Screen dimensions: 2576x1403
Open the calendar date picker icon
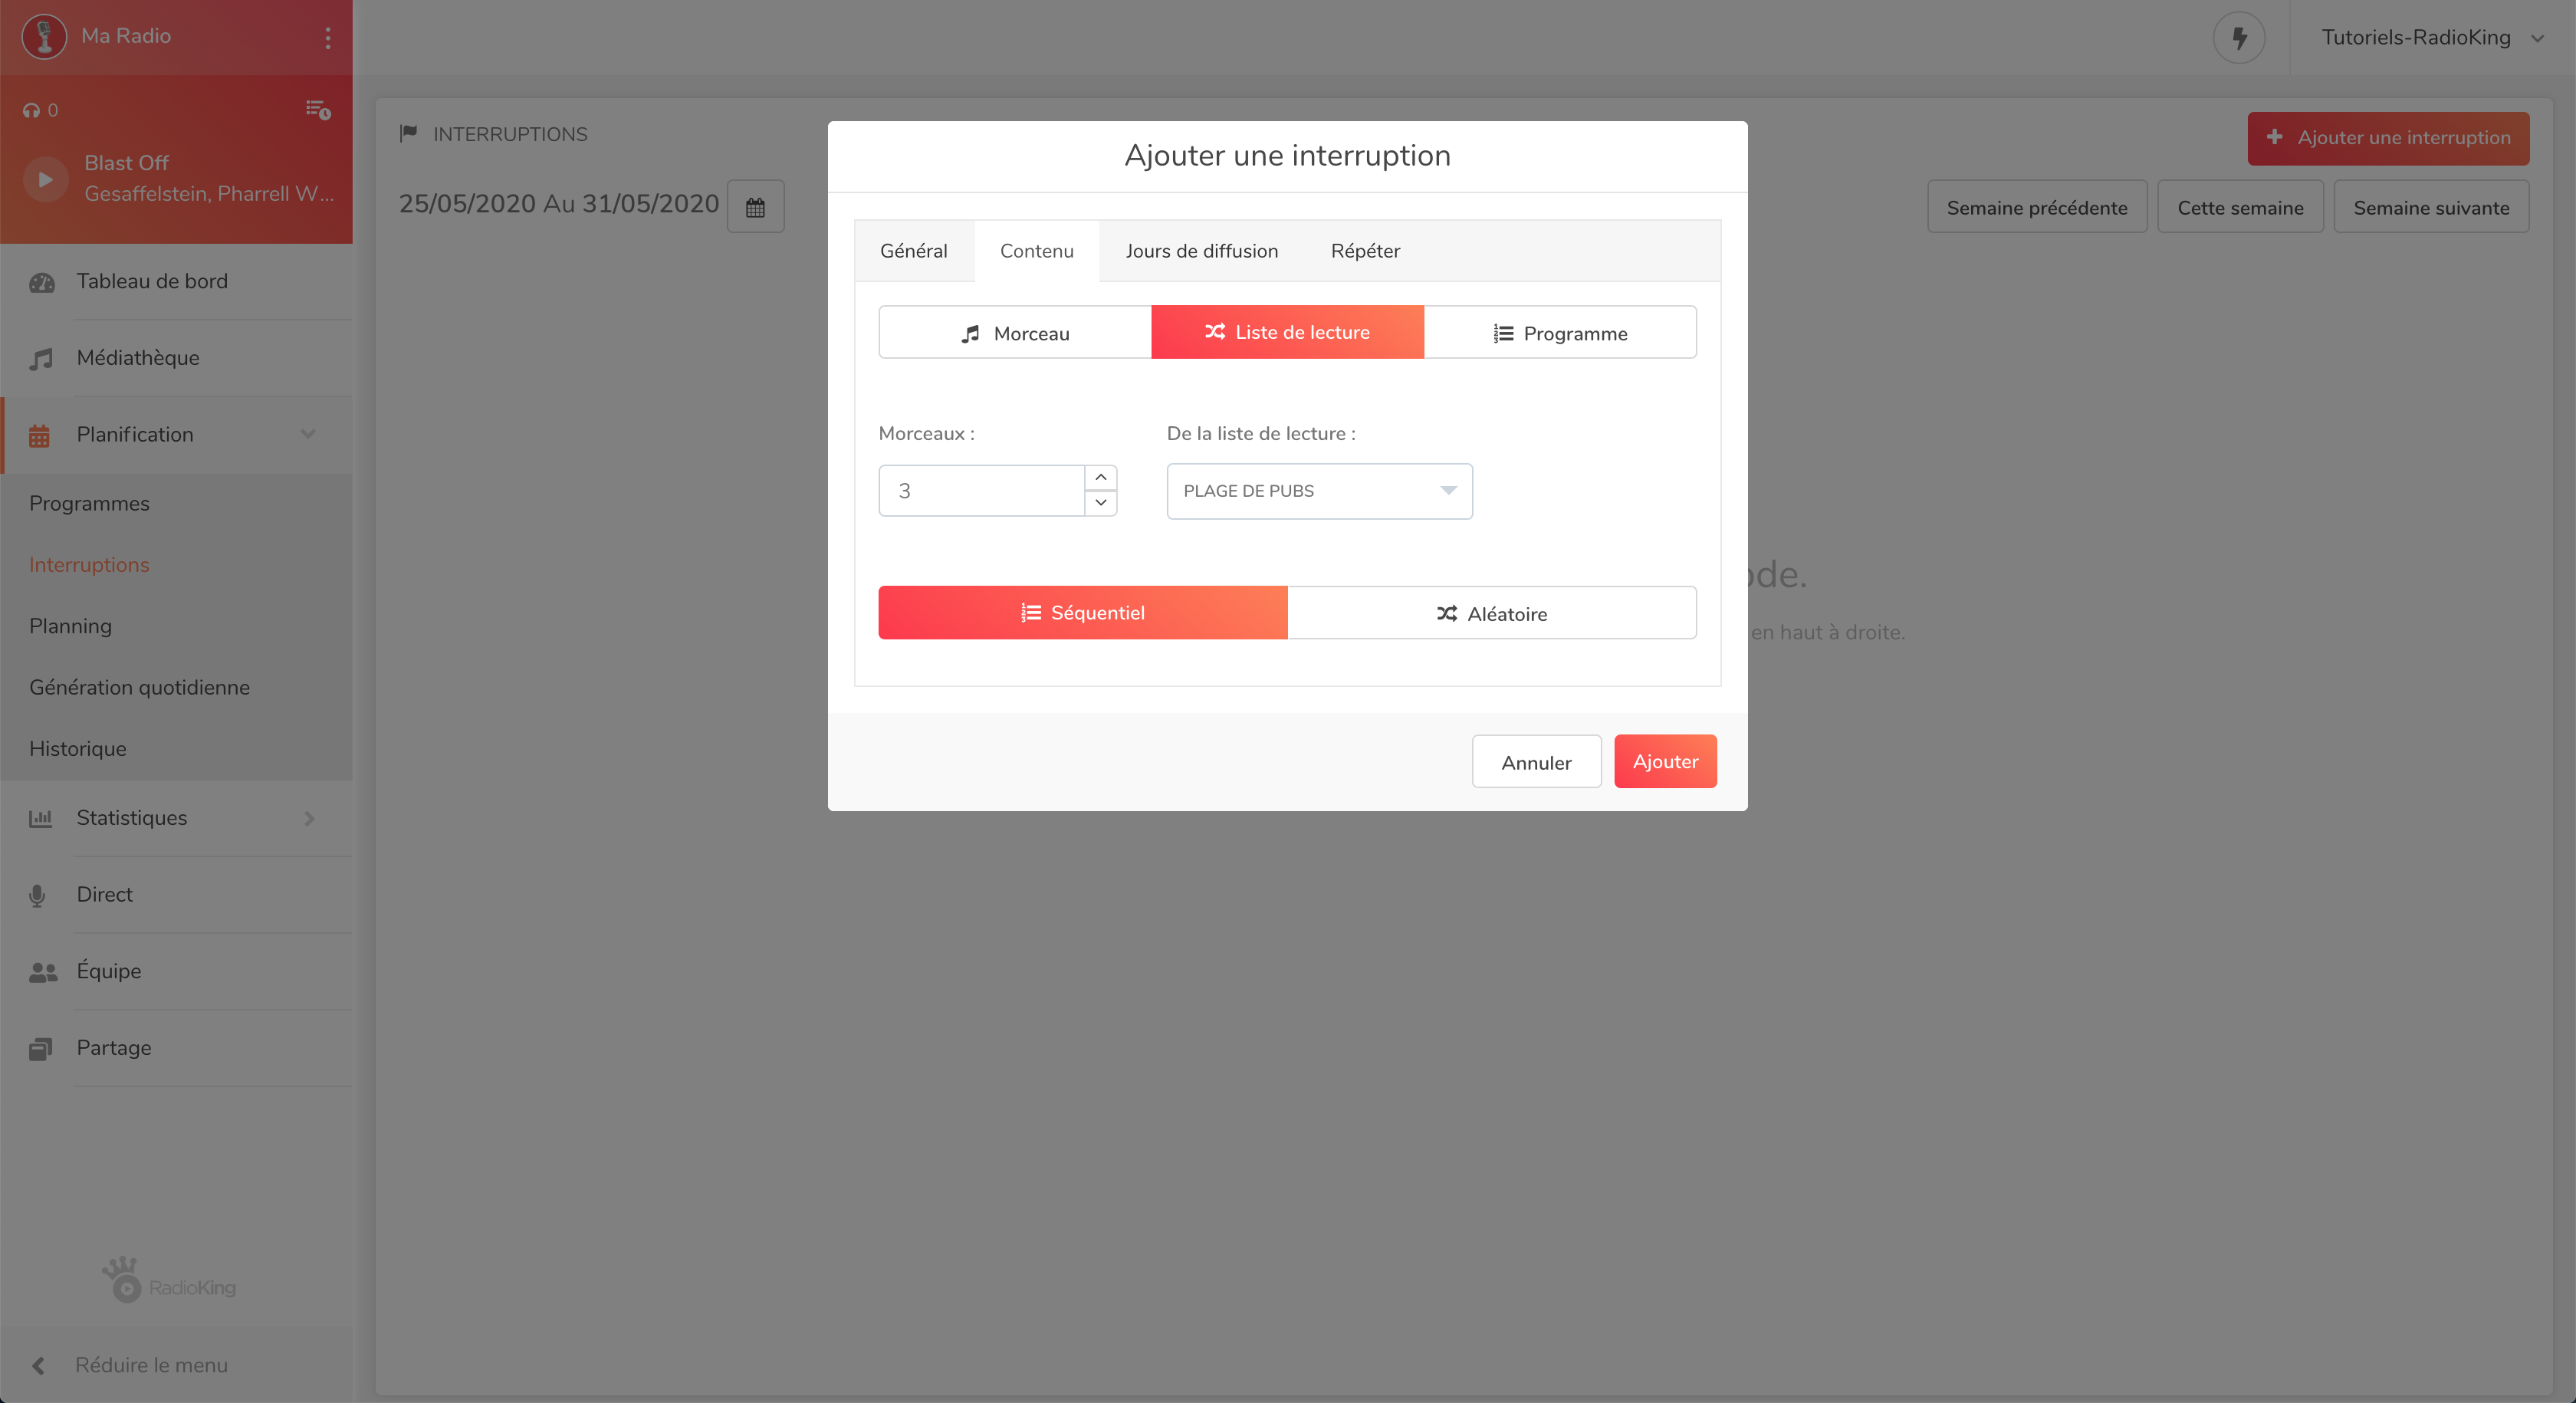point(755,207)
